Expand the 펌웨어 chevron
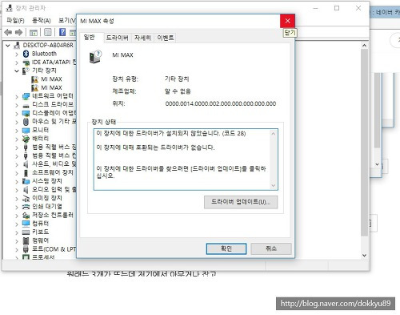This screenshot has height=315, width=400. pyautogui.click(x=17, y=241)
